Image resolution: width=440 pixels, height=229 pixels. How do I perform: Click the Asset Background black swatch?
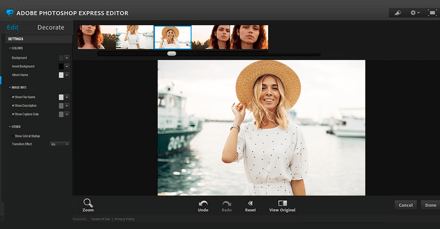click(x=61, y=66)
